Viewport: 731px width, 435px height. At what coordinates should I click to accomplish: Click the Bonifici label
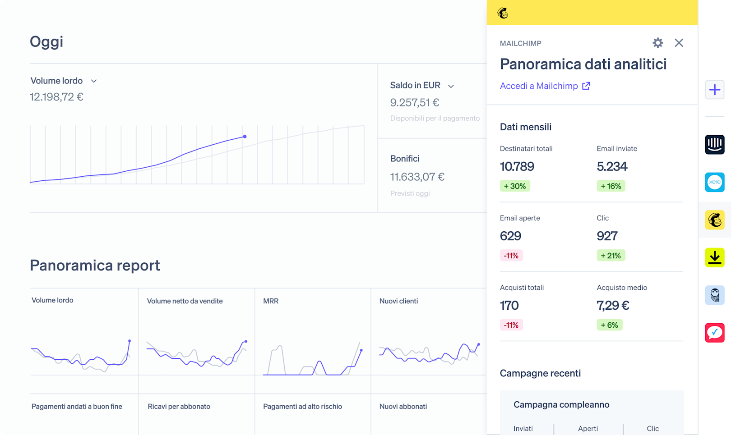[x=405, y=159]
